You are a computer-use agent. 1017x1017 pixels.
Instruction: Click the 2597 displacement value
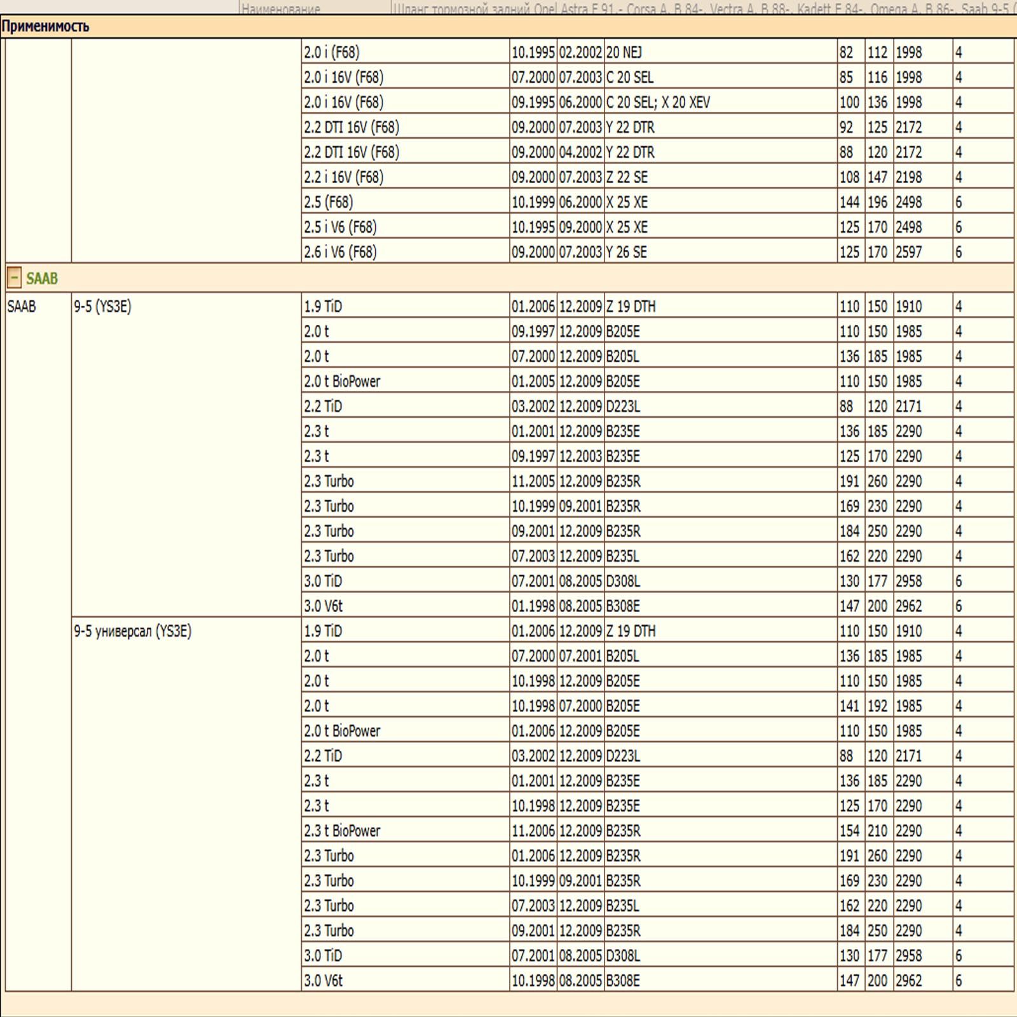tap(908, 252)
